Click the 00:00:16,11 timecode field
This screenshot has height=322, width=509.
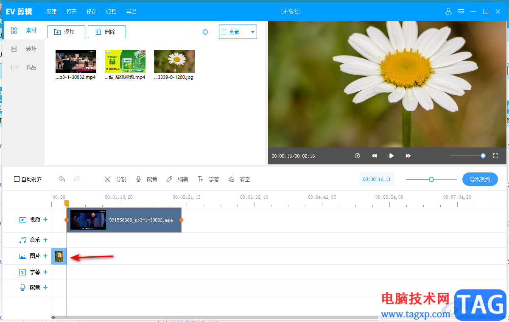click(x=377, y=179)
